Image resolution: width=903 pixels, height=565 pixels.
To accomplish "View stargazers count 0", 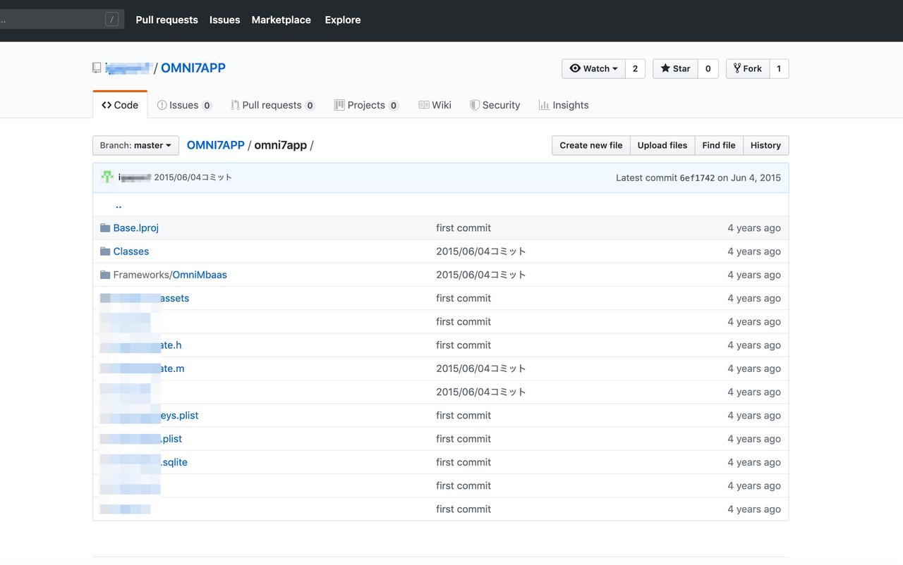I will click(x=708, y=68).
